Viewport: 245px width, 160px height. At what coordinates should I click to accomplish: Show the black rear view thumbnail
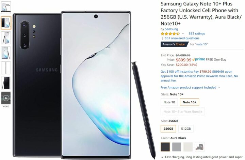pos(6,83)
